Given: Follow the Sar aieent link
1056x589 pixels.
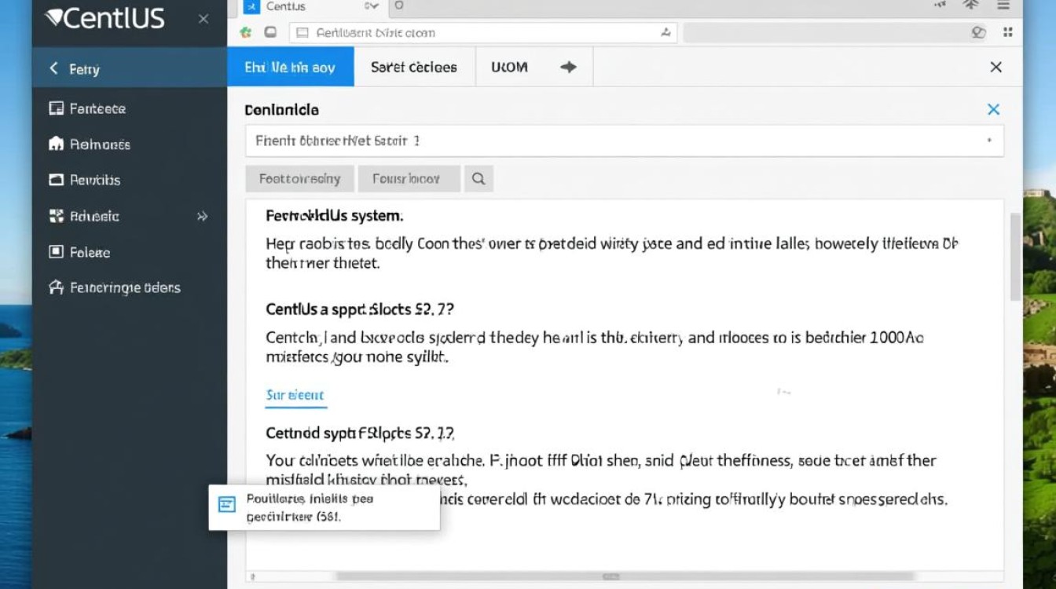Looking at the screenshot, I should [x=295, y=395].
